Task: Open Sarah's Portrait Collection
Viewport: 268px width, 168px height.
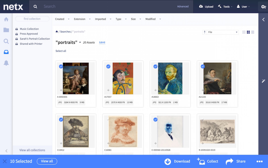Action: point(35,39)
